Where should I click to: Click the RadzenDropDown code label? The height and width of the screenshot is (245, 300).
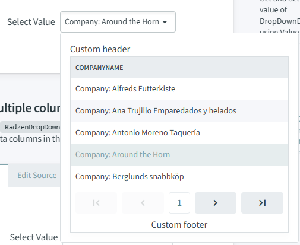[x=30, y=127]
